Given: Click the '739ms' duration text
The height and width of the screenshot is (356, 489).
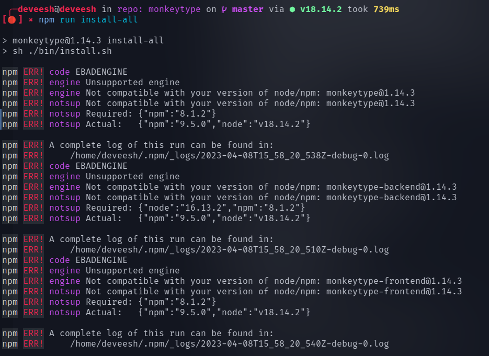Looking at the screenshot, I should [386, 9].
